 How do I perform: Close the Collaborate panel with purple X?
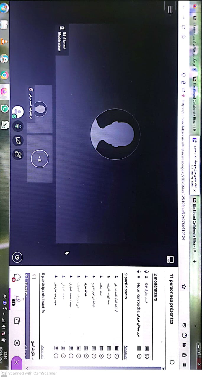17,362
